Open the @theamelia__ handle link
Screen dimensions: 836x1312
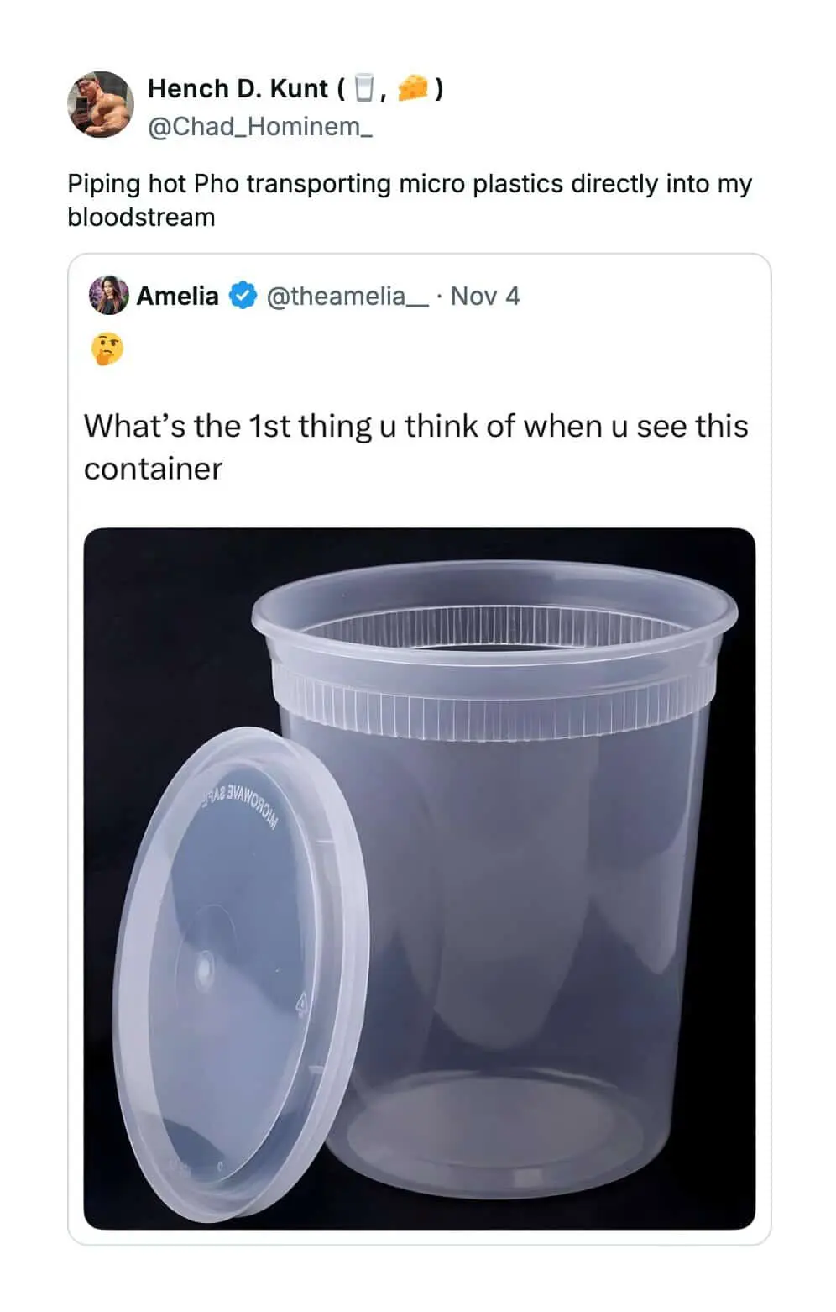pos(347,296)
